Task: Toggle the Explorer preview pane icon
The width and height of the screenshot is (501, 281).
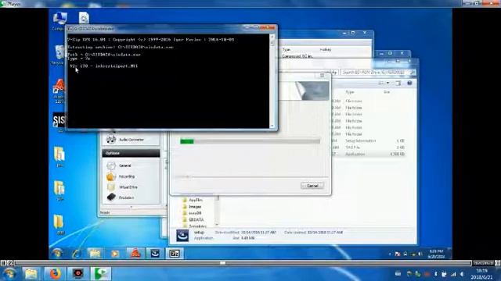Action: point(398,84)
